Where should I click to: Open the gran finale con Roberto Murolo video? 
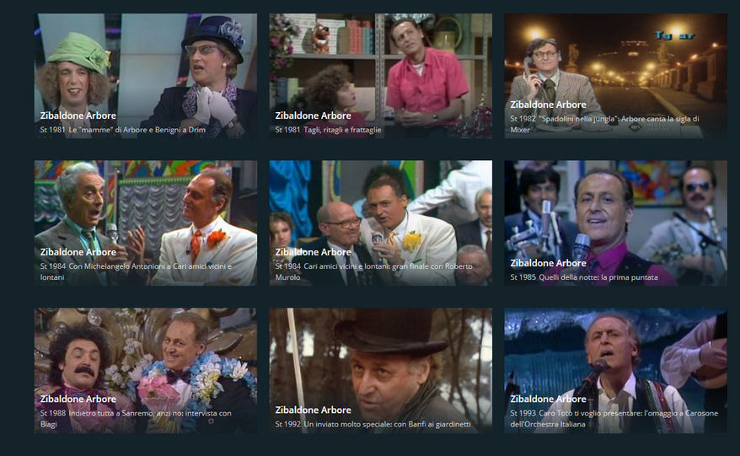(x=381, y=223)
